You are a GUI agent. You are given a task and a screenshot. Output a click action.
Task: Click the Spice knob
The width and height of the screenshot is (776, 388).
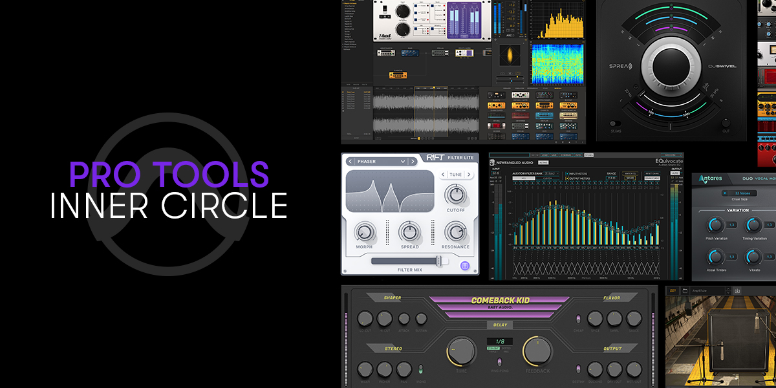(595, 318)
